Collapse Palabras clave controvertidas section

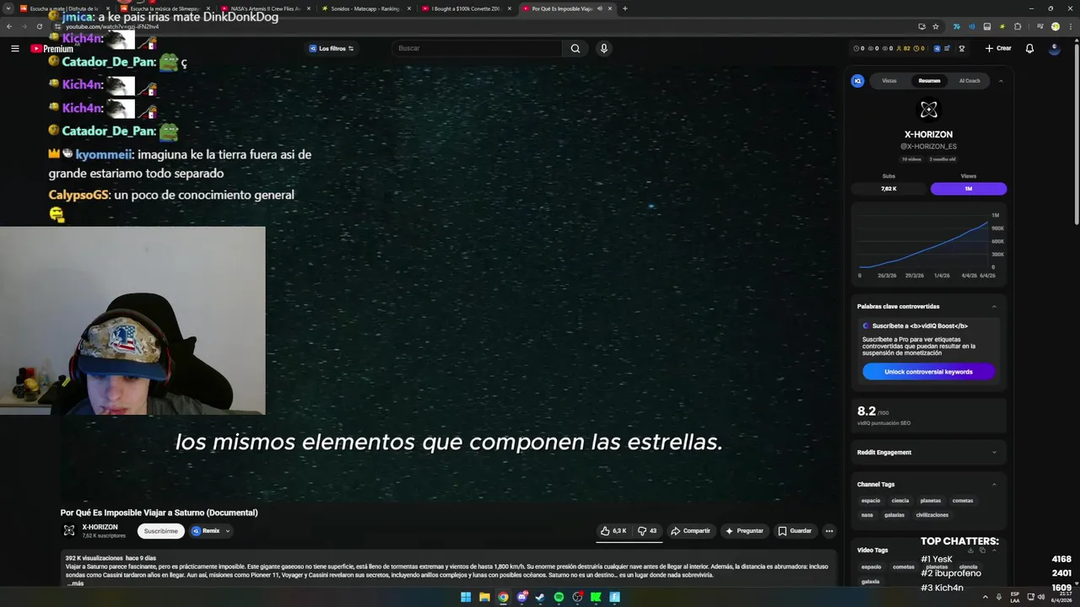(x=994, y=307)
